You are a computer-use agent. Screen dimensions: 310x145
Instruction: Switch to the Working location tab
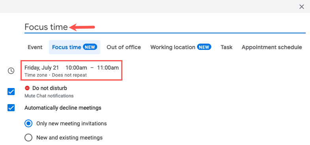tap(181, 47)
